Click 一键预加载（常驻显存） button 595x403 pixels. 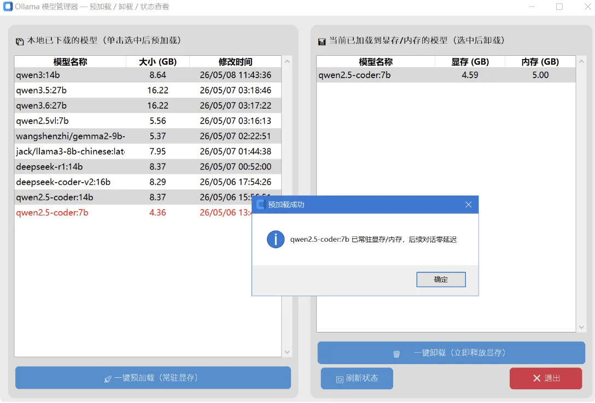(153, 378)
